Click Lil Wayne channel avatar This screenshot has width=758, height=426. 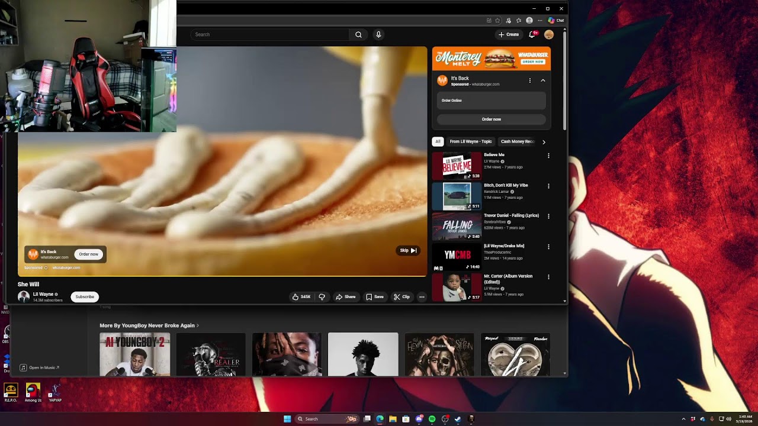24,297
